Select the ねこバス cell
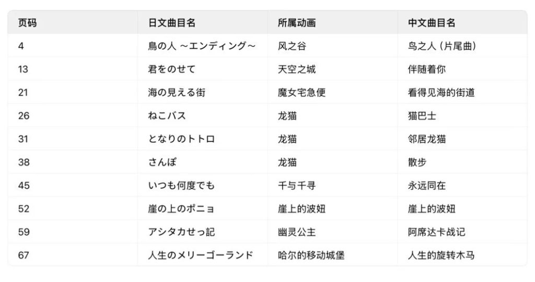 (167, 115)
